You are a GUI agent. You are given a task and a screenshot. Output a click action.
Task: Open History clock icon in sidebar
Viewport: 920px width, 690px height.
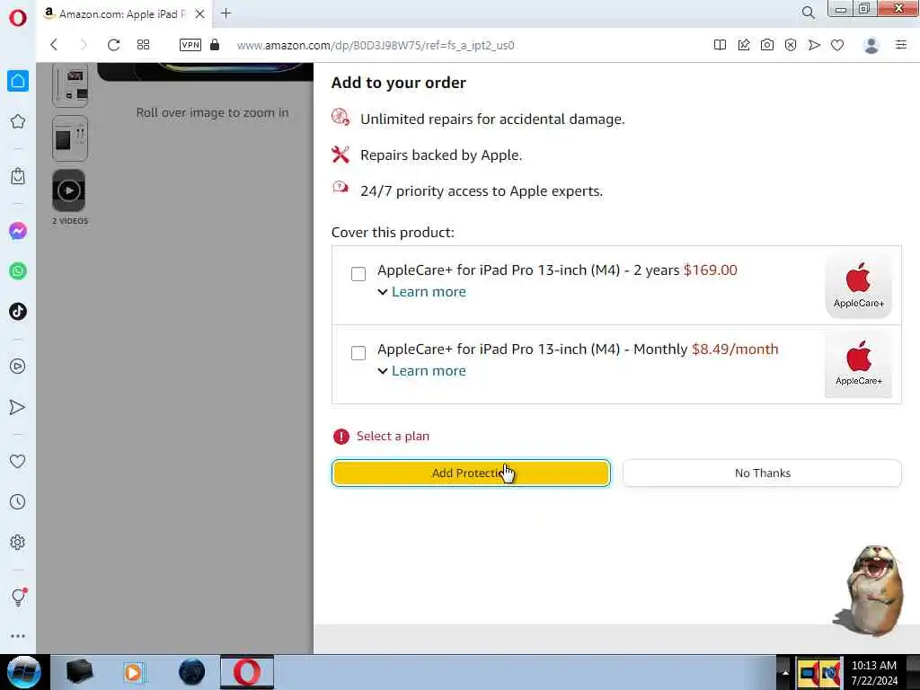18,501
